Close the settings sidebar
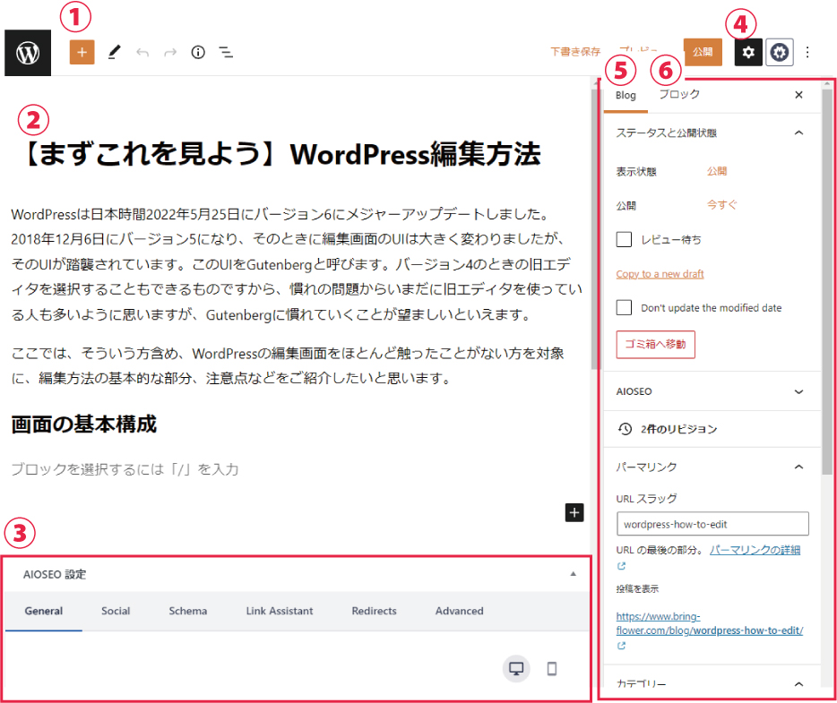The width and height of the screenshot is (837, 703). tap(798, 95)
